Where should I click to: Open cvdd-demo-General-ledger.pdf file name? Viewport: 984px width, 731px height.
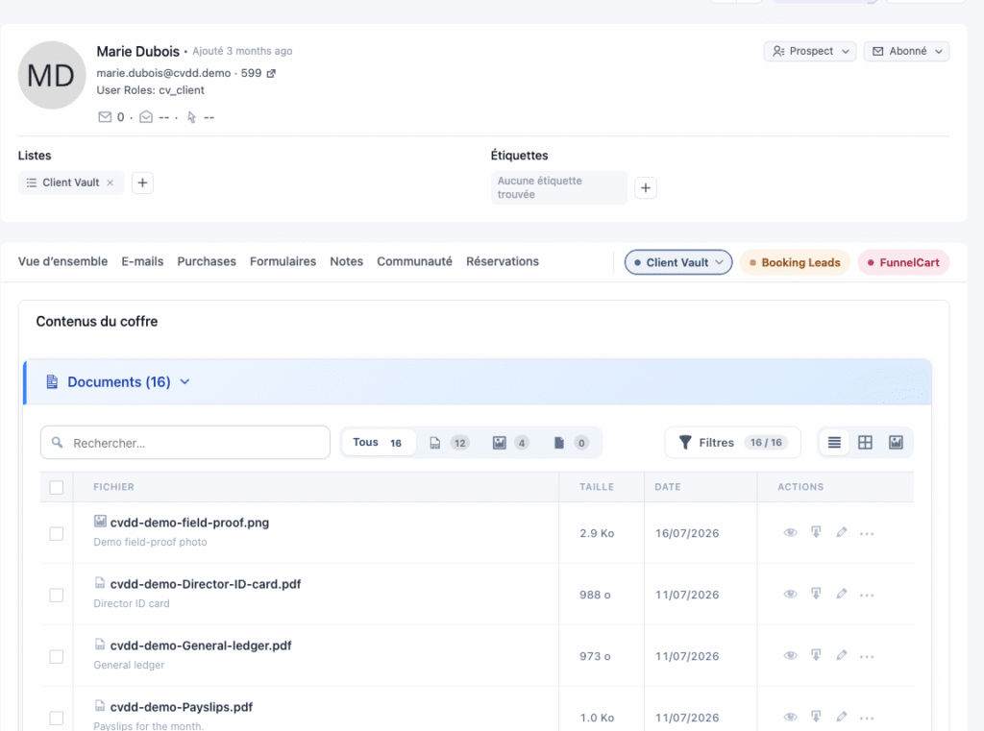(201, 646)
